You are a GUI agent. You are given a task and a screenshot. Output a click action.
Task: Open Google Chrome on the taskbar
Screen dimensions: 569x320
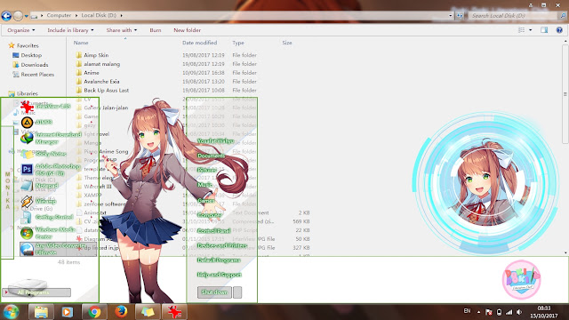95,312
